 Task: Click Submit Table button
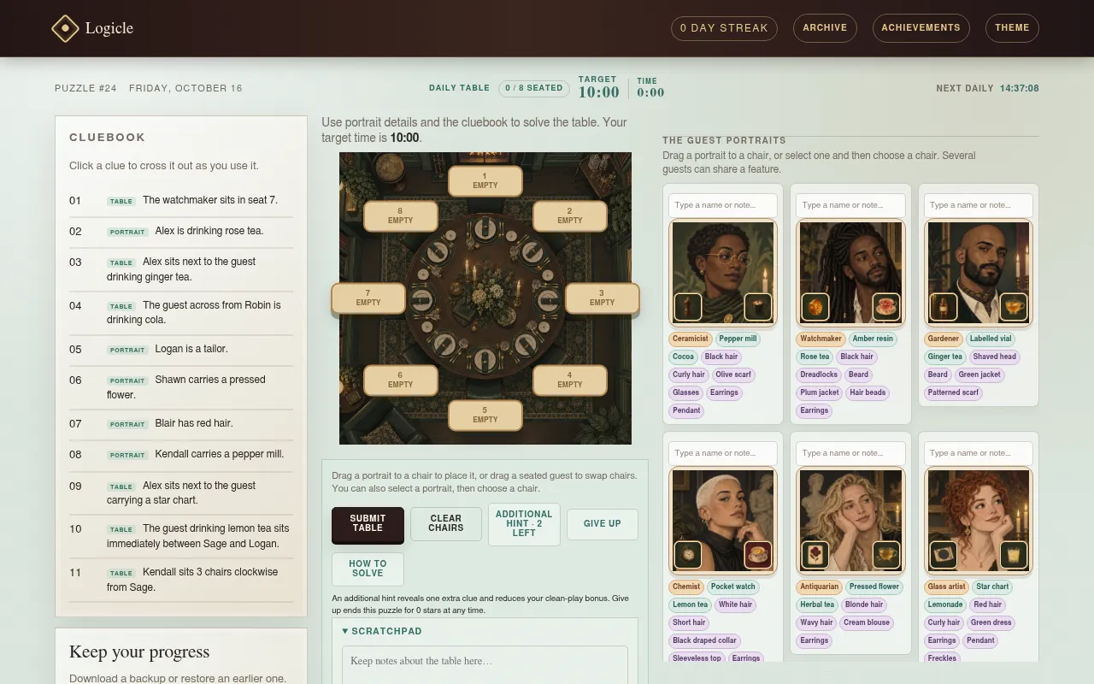tap(368, 523)
